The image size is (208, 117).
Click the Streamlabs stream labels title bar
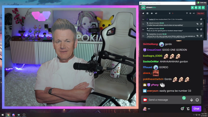coord(167,3)
